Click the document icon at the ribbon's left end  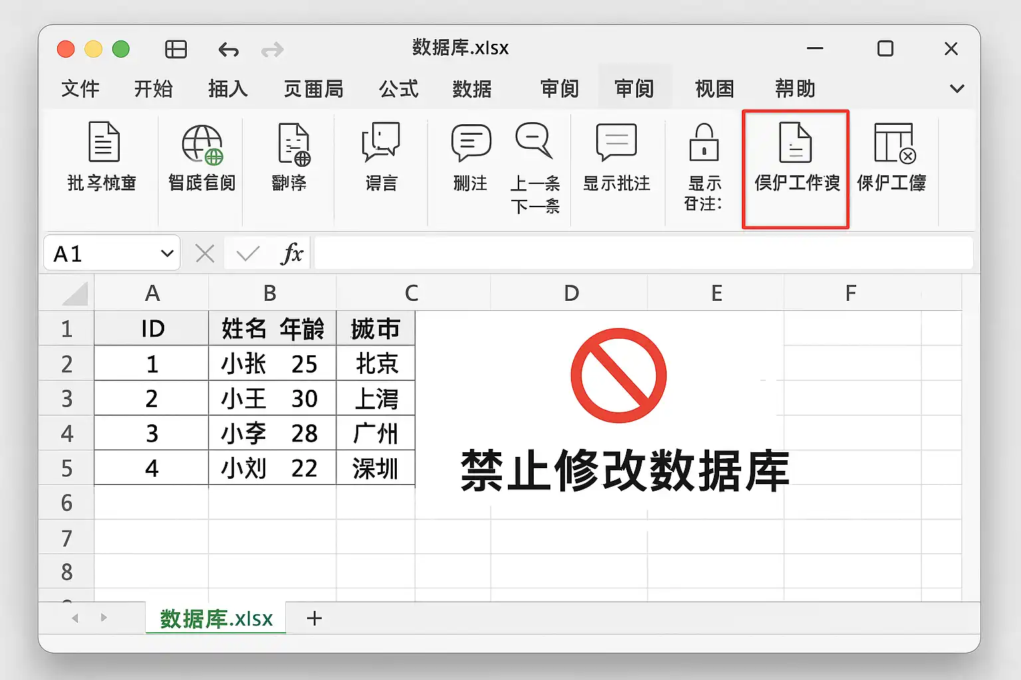[104, 141]
